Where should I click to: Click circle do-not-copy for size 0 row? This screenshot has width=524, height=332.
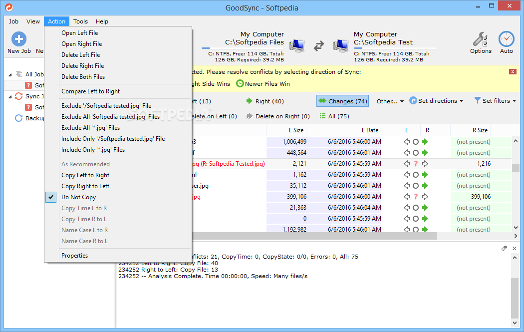(416, 219)
